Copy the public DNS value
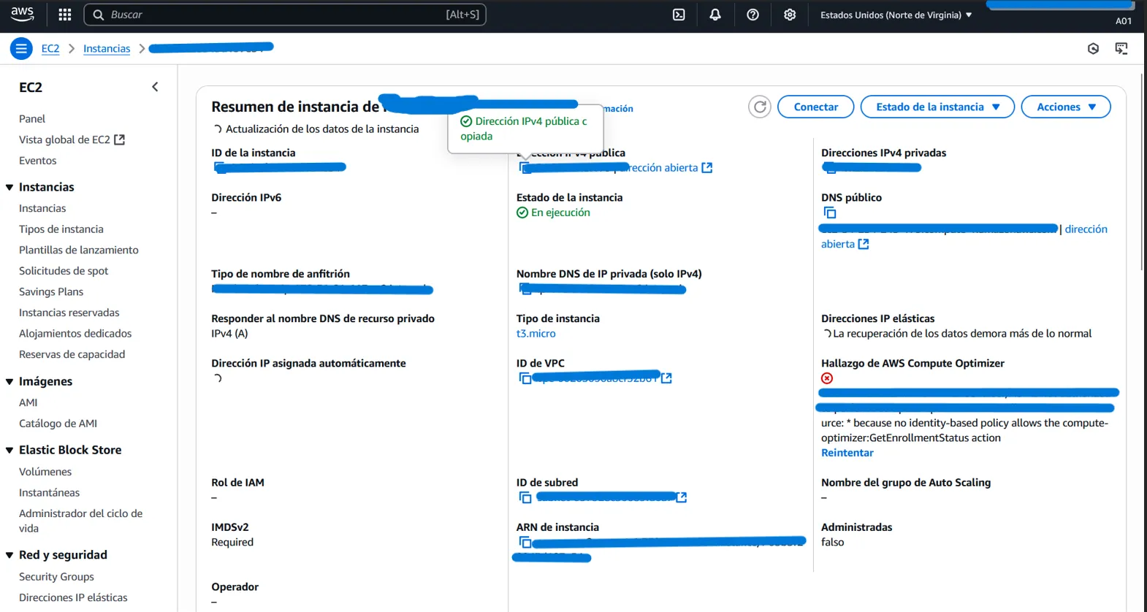This screenshot has width=1147, height=612. (x=830, y=213)
